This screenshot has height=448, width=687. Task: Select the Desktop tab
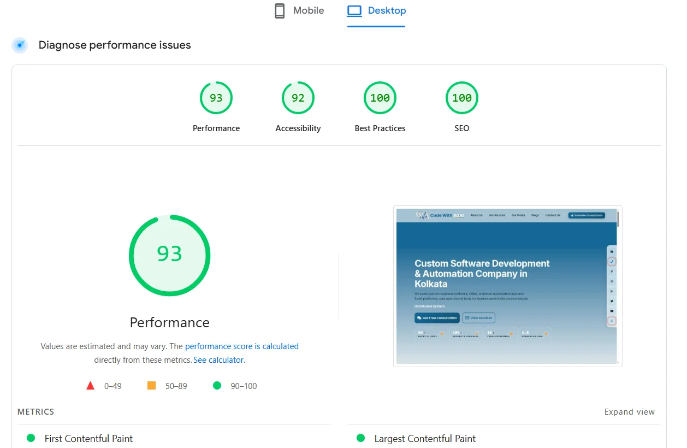tap(376, 11)
